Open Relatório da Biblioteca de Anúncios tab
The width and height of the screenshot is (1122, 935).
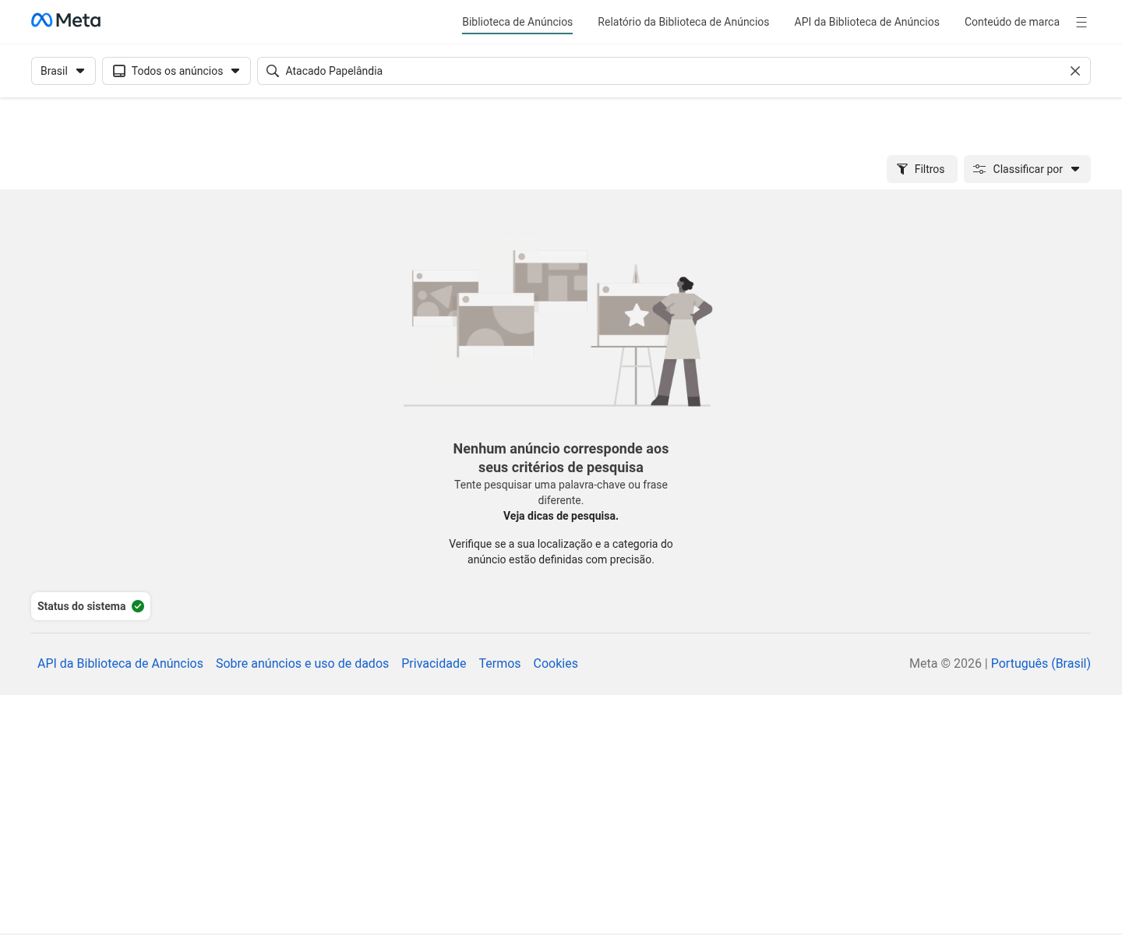[x=683, y=22]
